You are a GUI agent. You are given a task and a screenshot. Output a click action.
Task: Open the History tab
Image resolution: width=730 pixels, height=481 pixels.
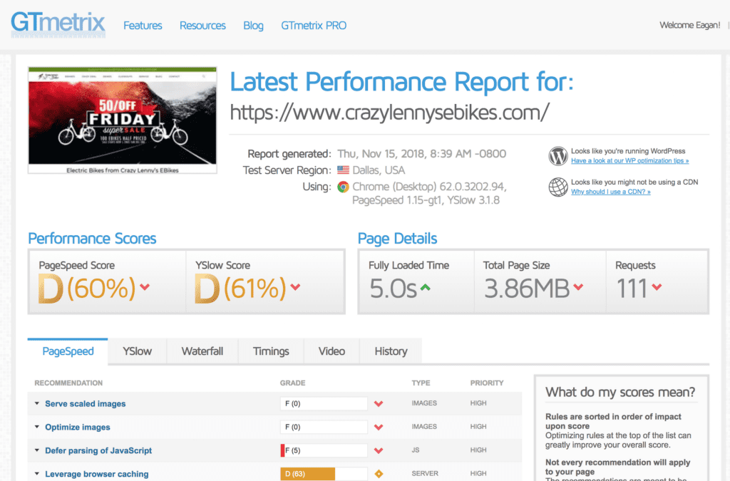tap(391, 352)
